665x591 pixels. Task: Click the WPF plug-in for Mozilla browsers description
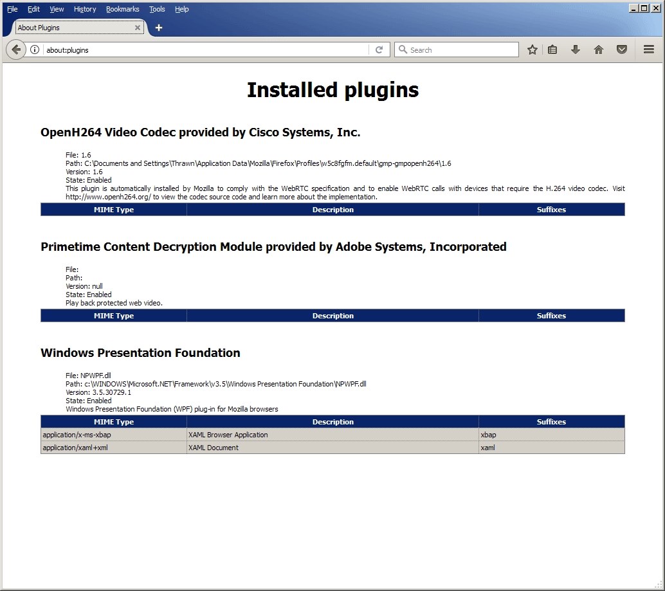(x=172, y=409)
